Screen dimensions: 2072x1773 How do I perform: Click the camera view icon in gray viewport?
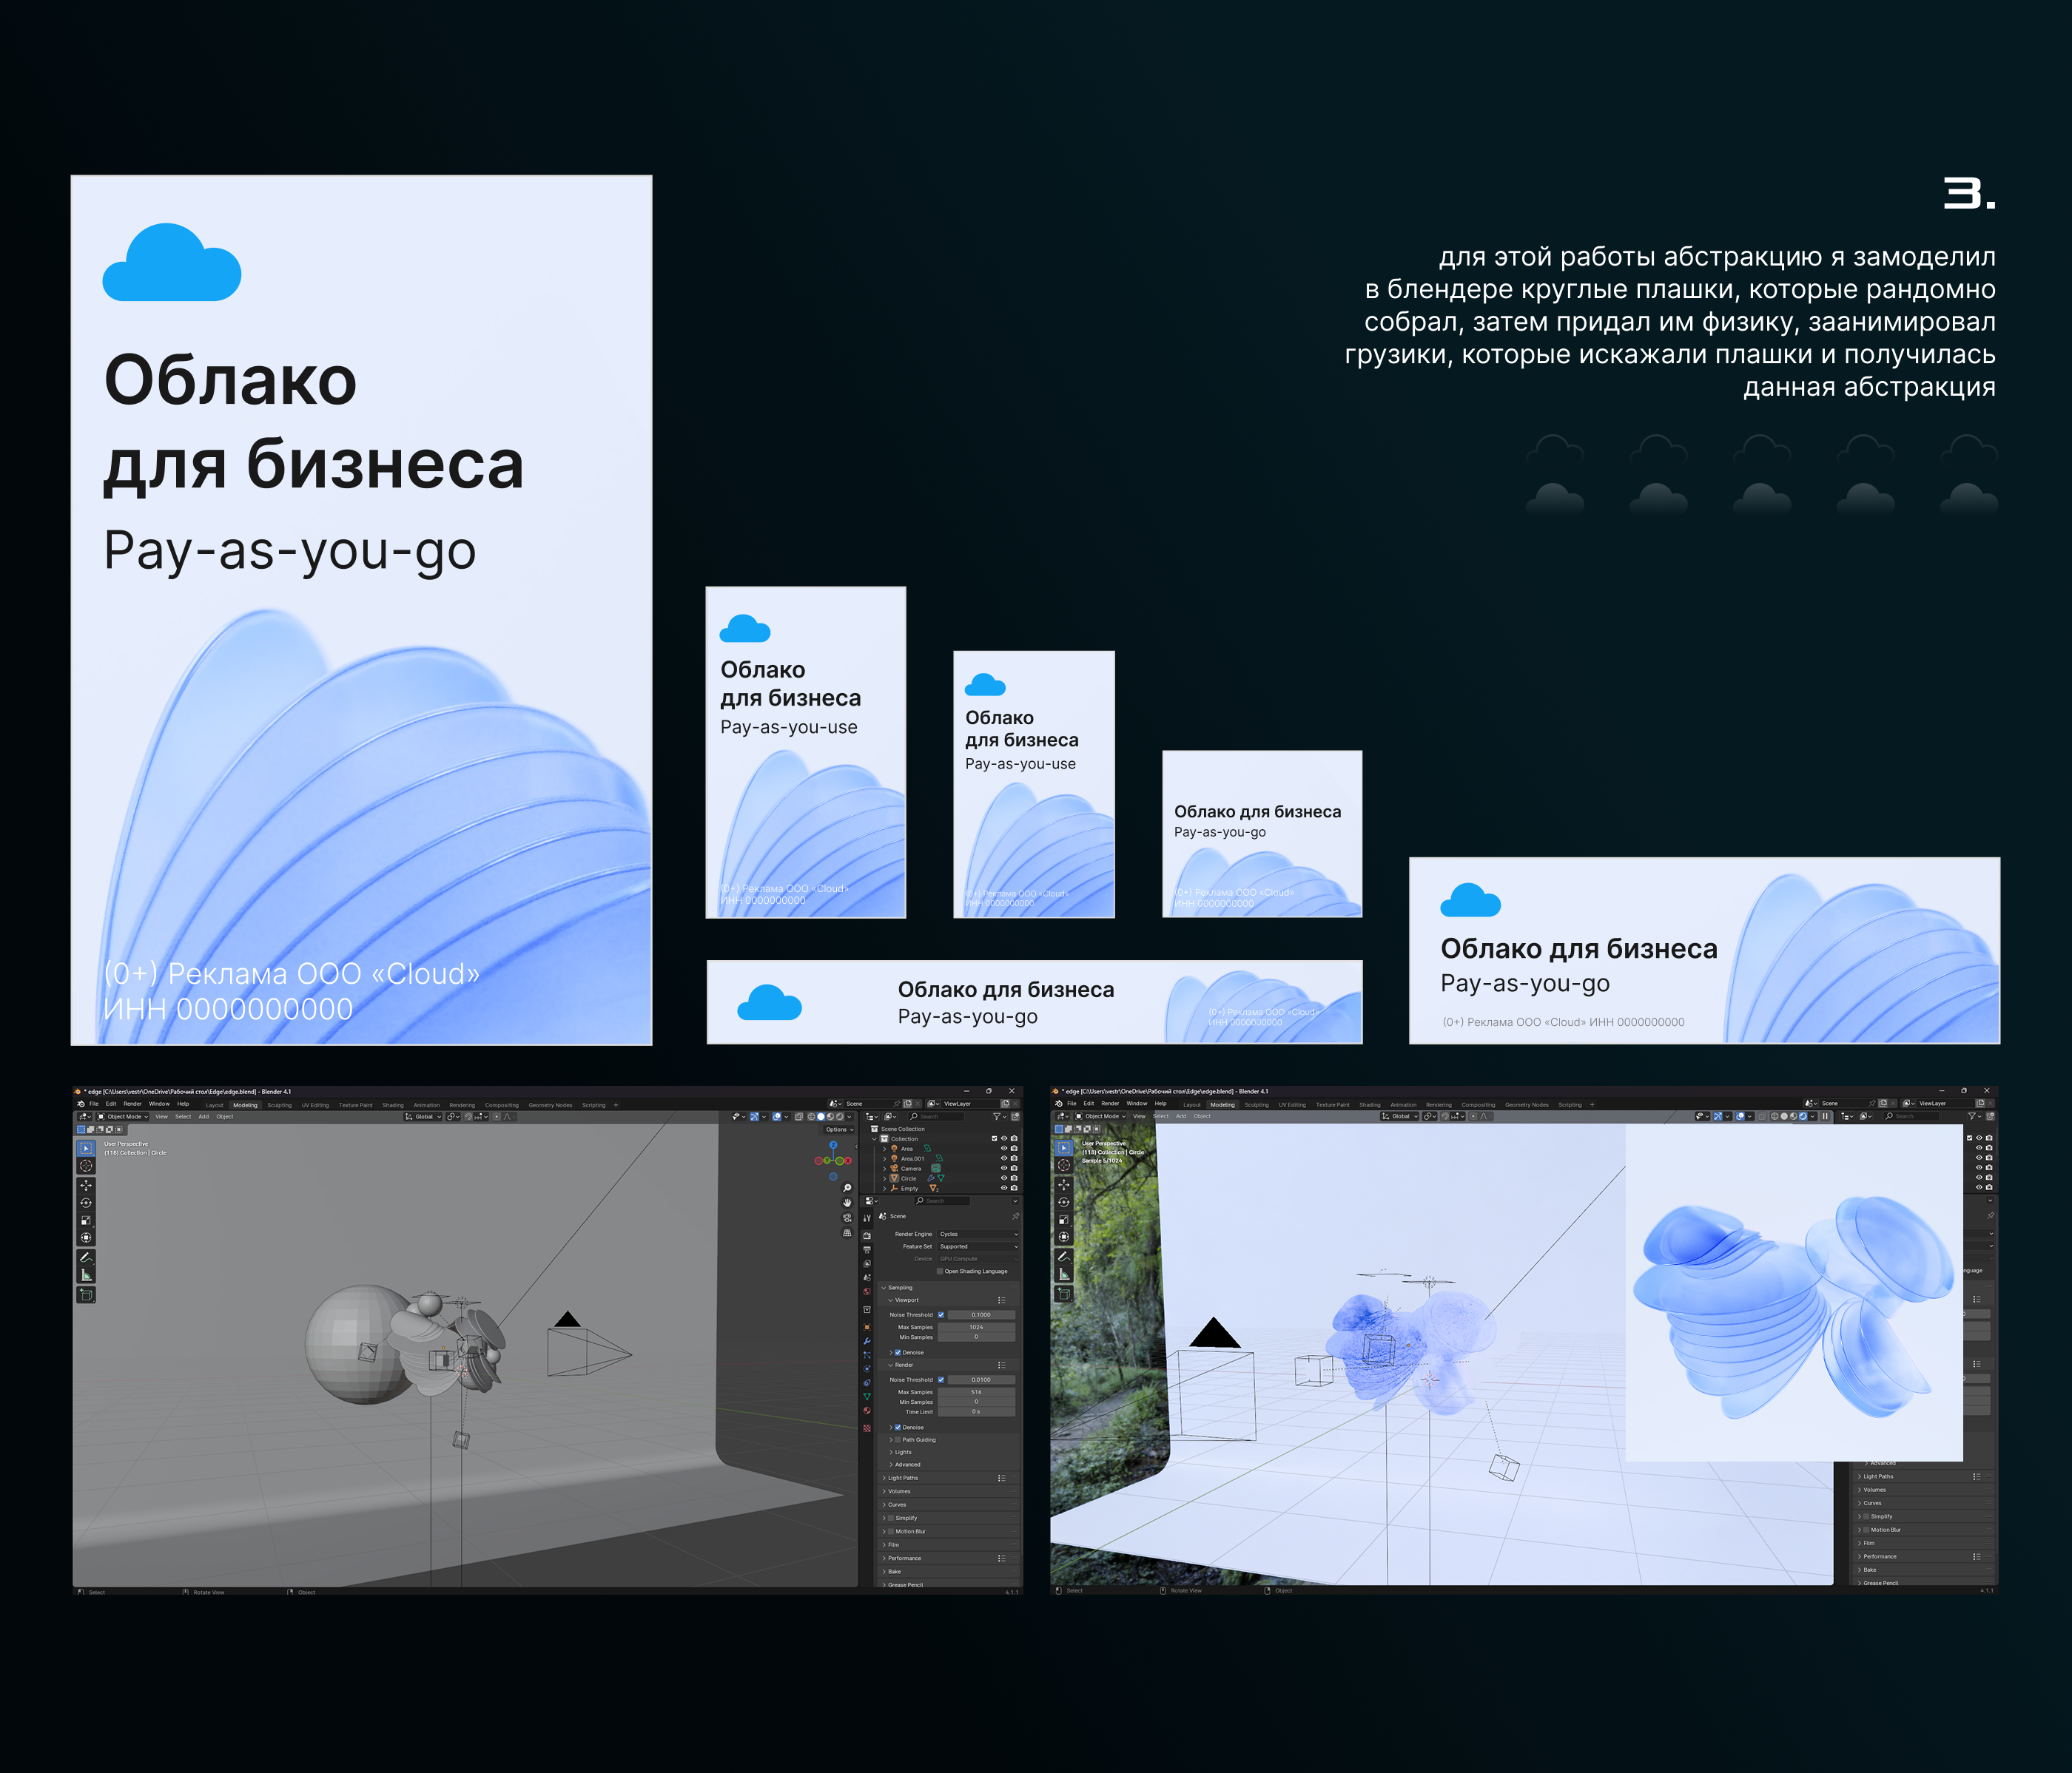(x=847, y=1218)
